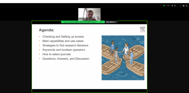Click the diagonal arrows expand view icon
This screenshot has width=189, height=93.
click(x=180, y=6)
